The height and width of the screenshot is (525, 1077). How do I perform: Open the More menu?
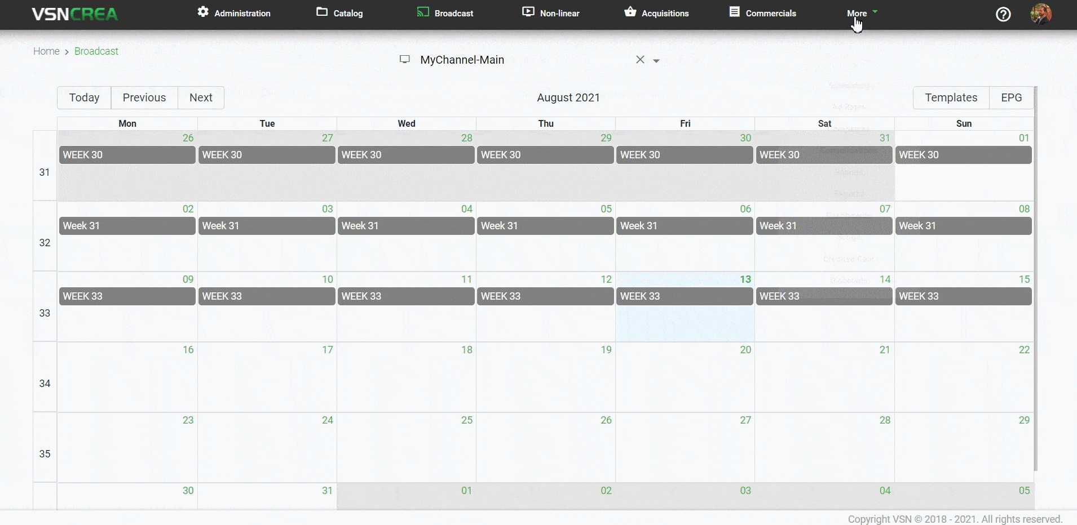pyautogui.click(x=857, y=14)
